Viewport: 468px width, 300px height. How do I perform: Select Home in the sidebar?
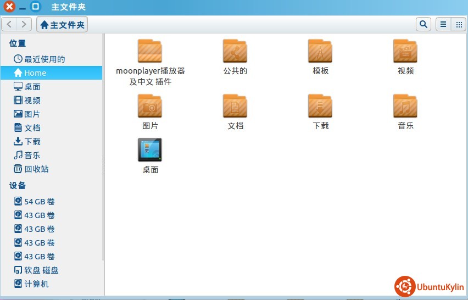tap(35, 73)
